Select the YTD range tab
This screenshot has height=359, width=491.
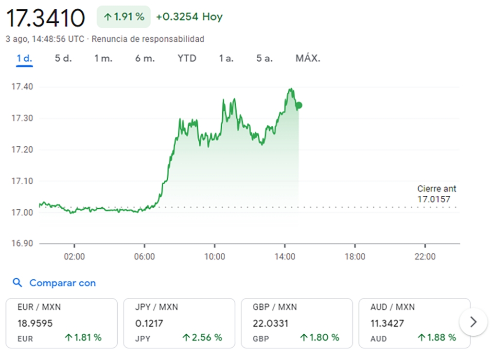[187, 58]
